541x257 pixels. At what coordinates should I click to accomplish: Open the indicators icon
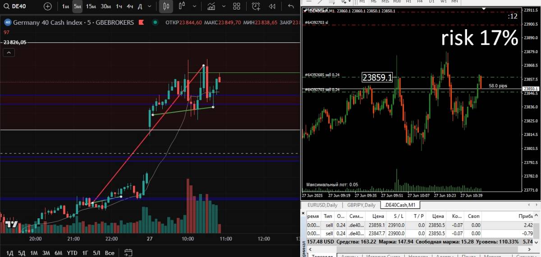(x=211, y=6)
